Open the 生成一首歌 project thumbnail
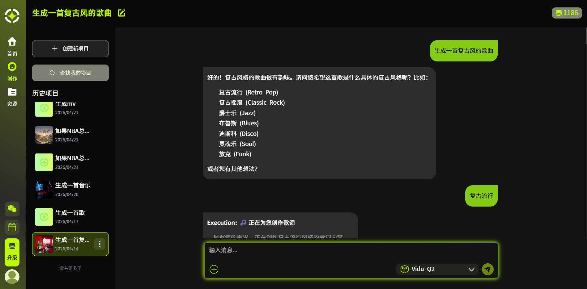 click(x=44, y=217)
